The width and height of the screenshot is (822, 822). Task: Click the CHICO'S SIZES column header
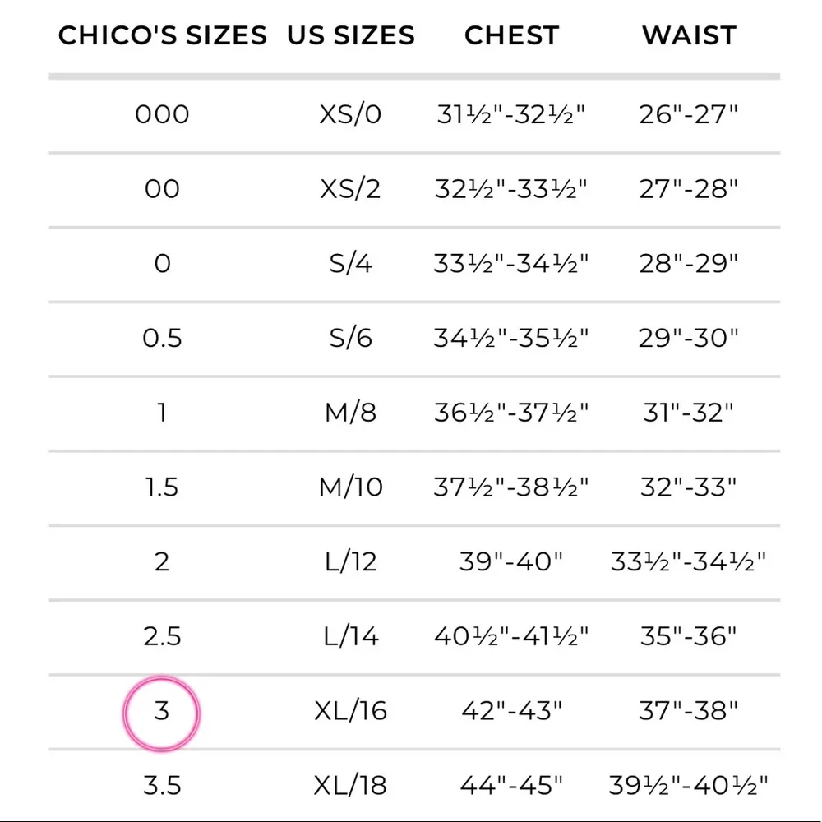pos(162,35)
